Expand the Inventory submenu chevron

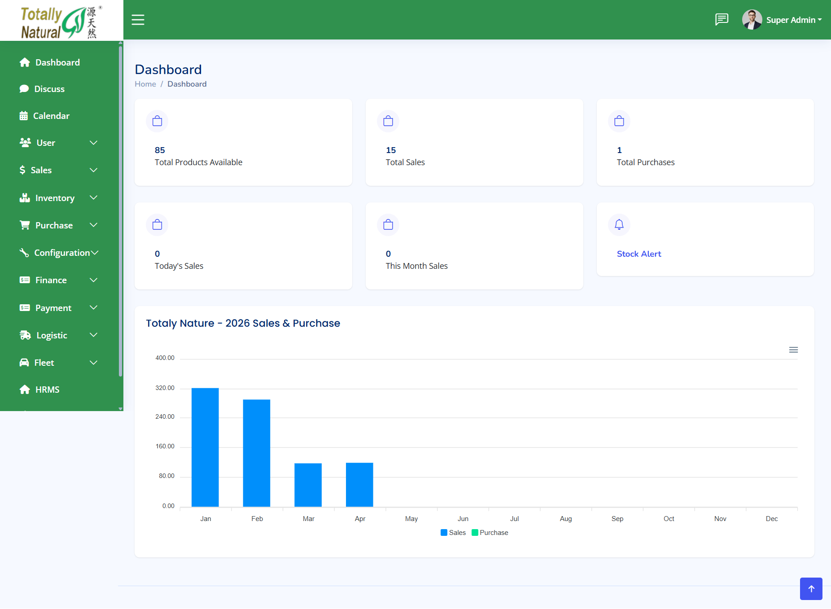[93, 198]
